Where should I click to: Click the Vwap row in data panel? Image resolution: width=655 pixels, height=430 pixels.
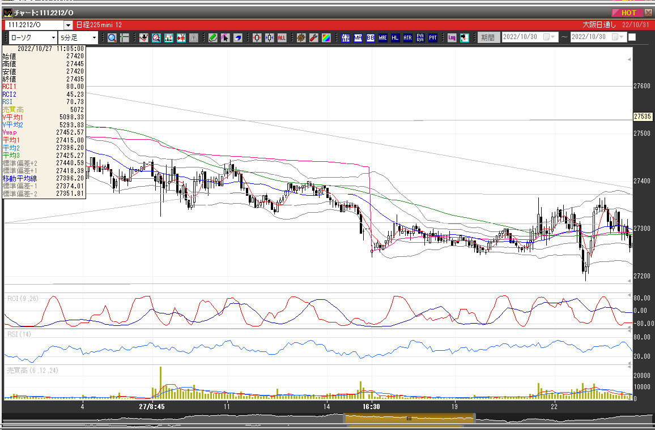(44, 132)
